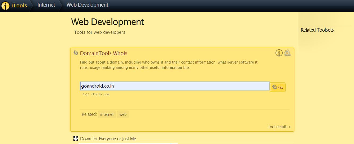Select the internet related tag
Image resolution: width=354 pixels, height=144 pixels.
(x=107, y=114)
